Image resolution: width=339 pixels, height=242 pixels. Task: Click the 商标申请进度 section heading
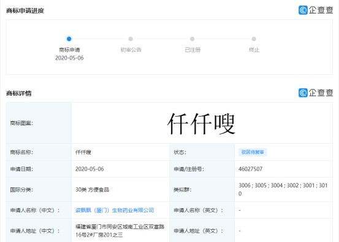tap(25, 10)
